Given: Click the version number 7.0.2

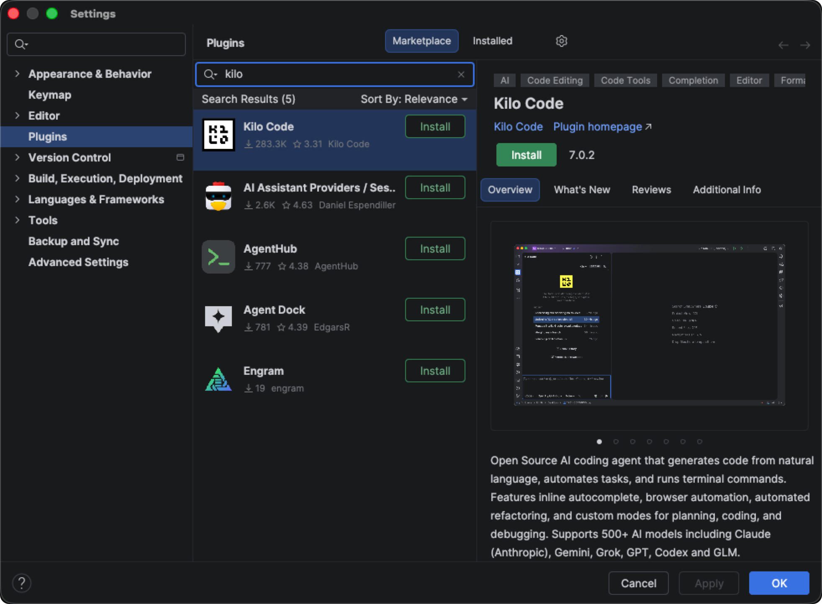Looking at the screenshot, I should [x=581, y=155].
